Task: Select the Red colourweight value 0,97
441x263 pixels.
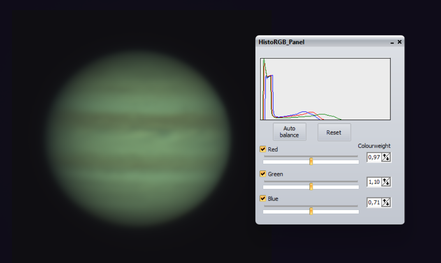Action: (x=374, y=157)
